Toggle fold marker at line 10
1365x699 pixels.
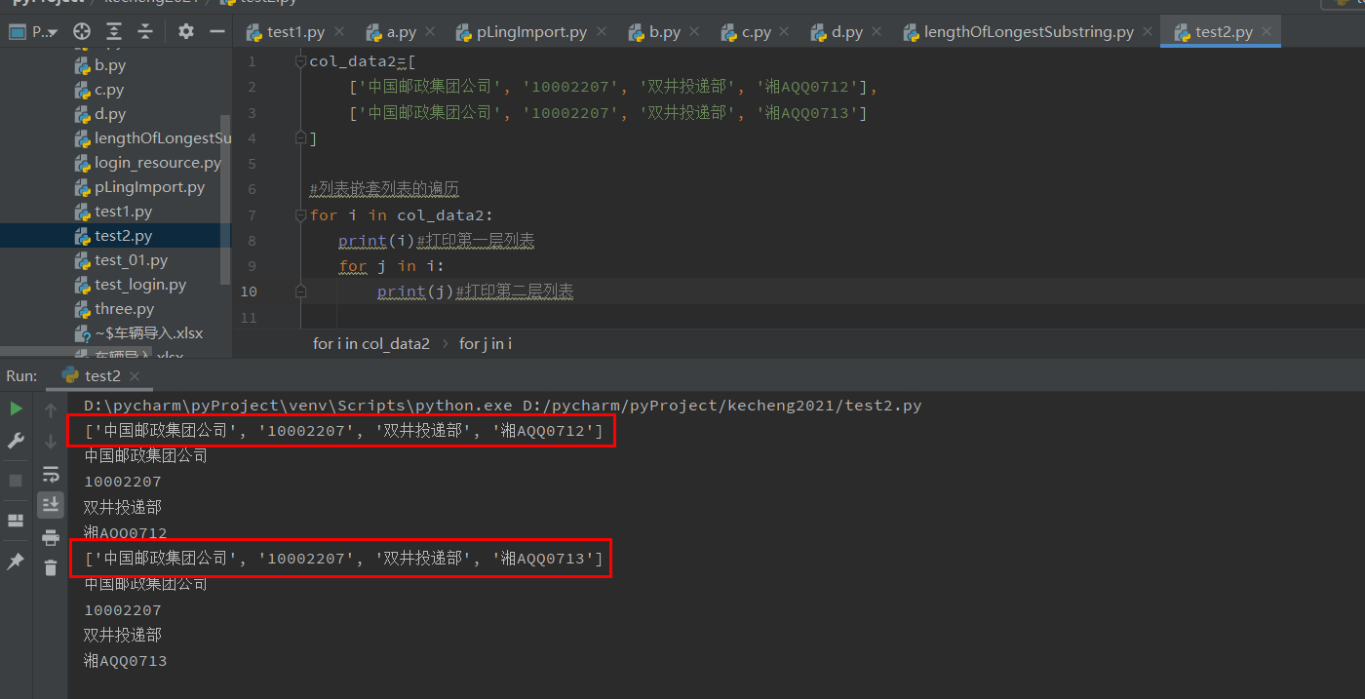click(301, 291)
